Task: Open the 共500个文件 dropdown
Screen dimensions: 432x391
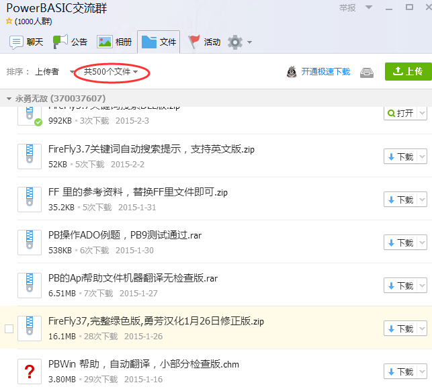Action: [x=111, y=72]
